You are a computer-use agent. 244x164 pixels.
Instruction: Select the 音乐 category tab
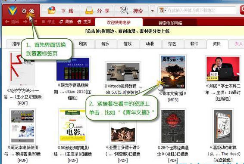coord(105,44)
